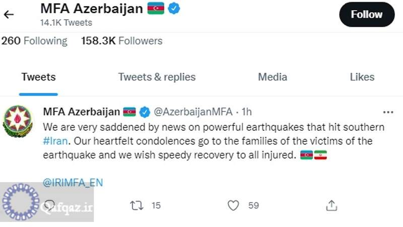Like the tweet with heart icon
The height and width of the screenshot is (227, 403).
(233, 206)
